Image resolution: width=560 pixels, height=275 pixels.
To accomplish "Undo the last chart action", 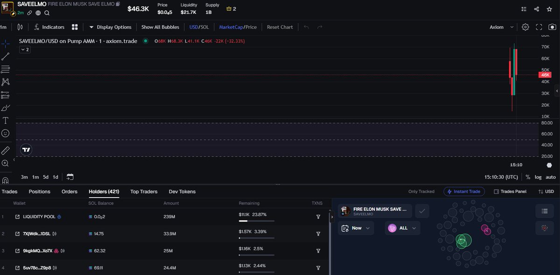I will tap(307, 27).
